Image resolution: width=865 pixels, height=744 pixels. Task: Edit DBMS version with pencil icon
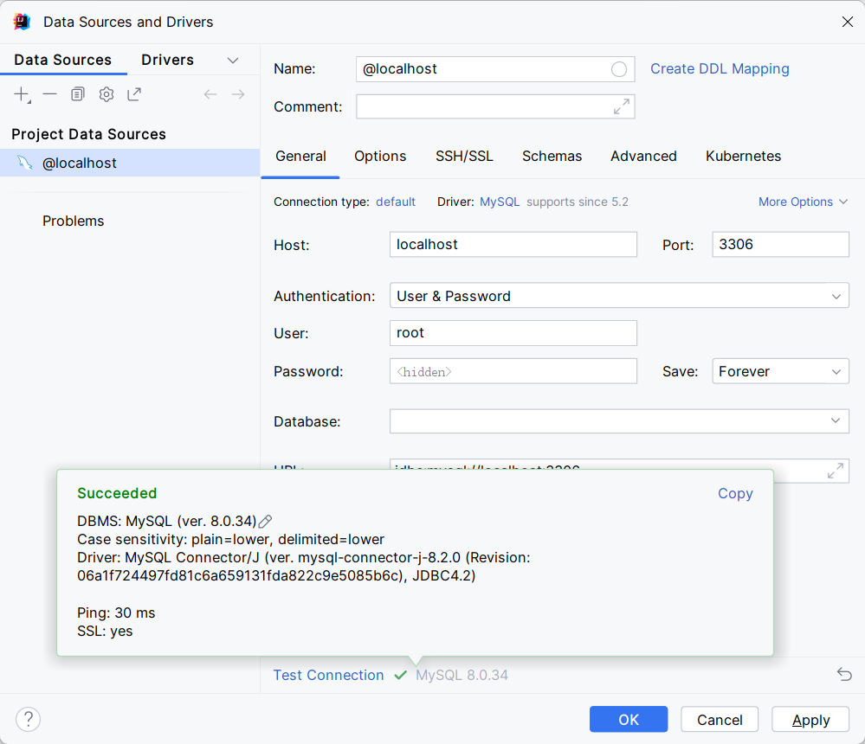click(265, 521)
